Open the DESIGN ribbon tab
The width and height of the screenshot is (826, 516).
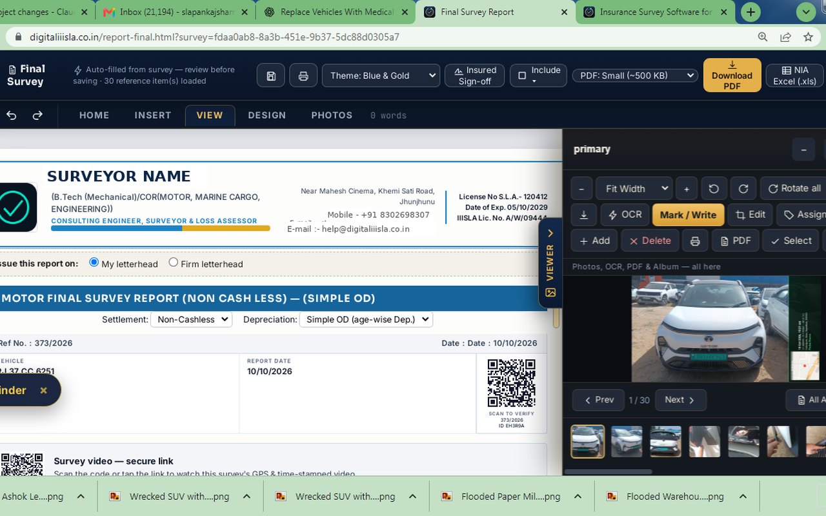(267, 115)
